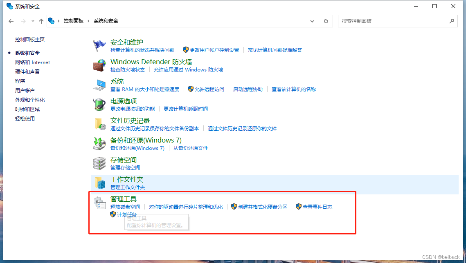Select 程序 in sidebar
This screenshot has width=466, height=263.
click(20, 81)
